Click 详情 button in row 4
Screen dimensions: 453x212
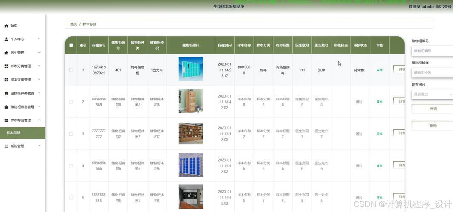pyautogui.click(x=399, y=165)
